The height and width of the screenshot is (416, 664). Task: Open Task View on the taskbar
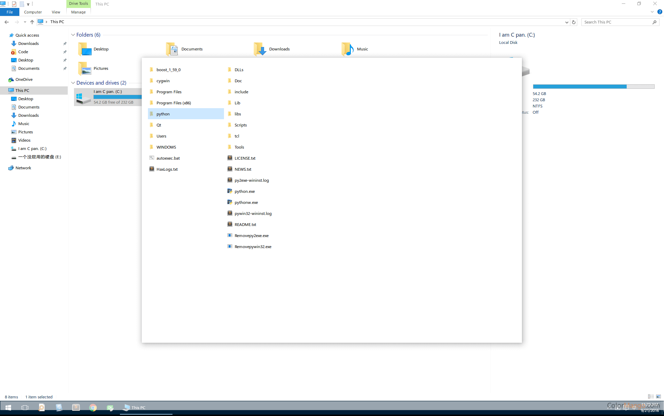click(25, 408)
